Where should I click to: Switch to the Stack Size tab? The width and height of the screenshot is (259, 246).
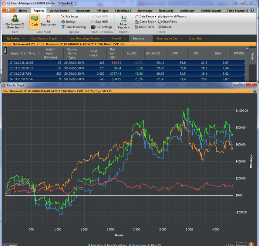195,38
